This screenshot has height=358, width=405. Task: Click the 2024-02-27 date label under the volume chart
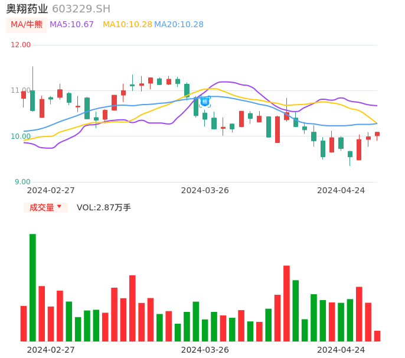[x=51, y=350]
